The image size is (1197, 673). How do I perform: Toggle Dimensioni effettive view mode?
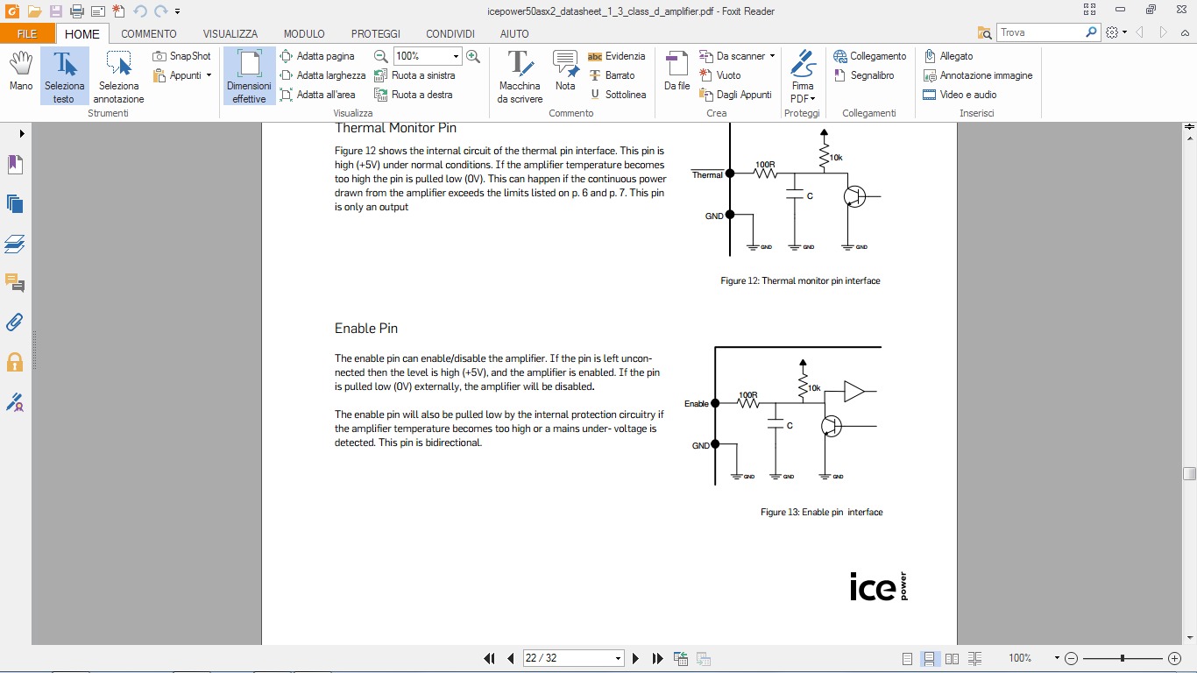249,76
